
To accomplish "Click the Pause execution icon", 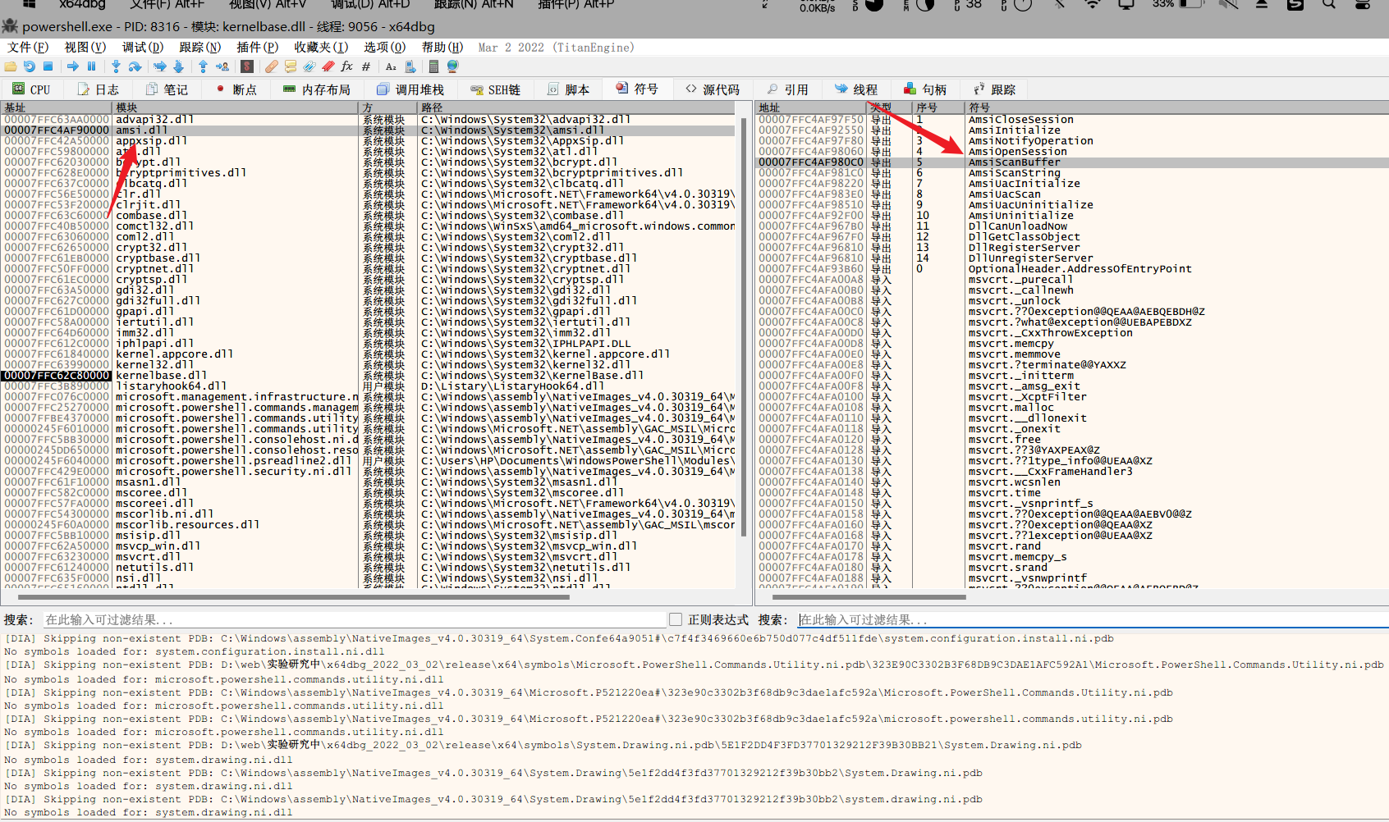I will click(91, 66).
